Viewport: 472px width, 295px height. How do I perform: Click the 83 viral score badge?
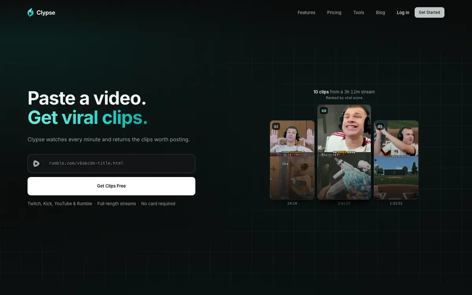click(380, 127)
